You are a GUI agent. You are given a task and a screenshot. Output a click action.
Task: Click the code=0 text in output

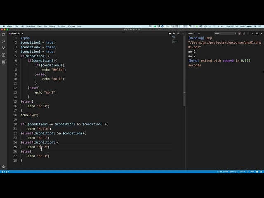[228, 61]
